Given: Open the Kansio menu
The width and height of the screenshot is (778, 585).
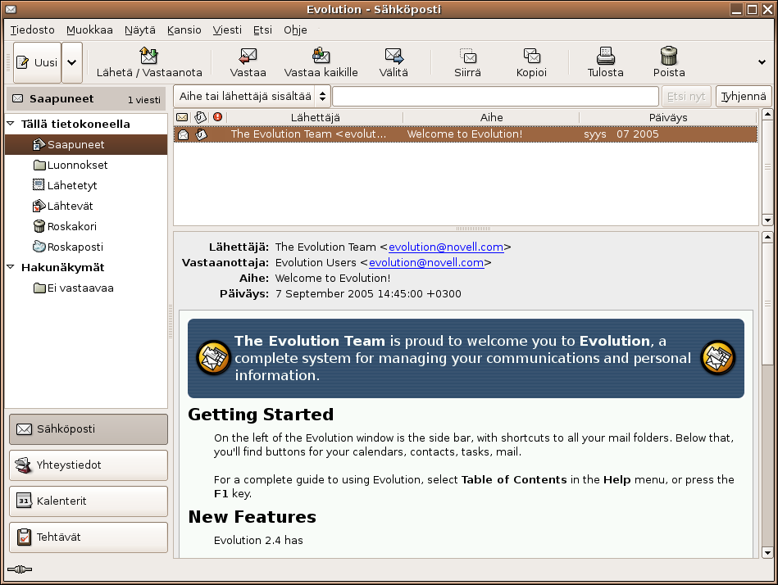Looking at the screenshot, I should 184,29.
